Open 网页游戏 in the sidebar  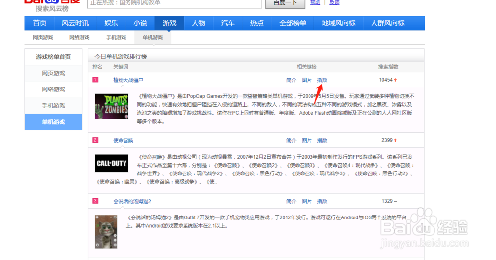54,73
